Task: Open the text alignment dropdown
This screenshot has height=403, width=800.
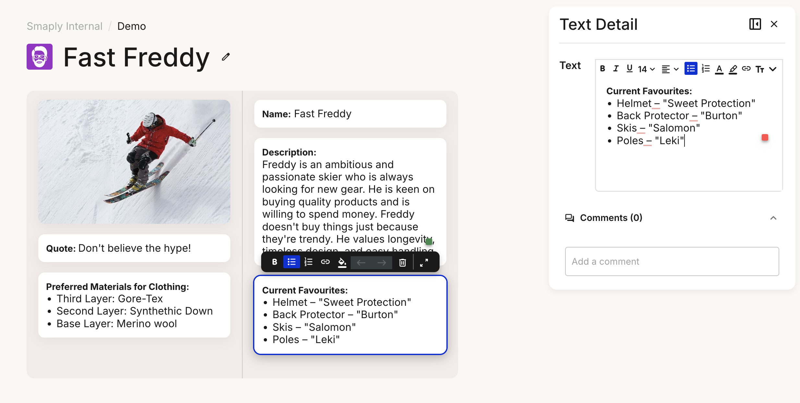Action: click(x=669, y=68)
